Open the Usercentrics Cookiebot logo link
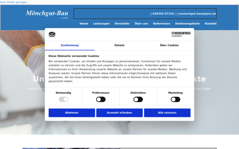Image resolution: width=239 pixels, height=149 pixels. (181, 34)
